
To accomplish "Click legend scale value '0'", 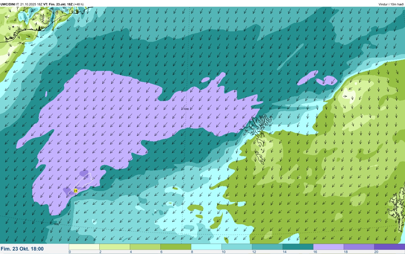I will tap(70, 252).
